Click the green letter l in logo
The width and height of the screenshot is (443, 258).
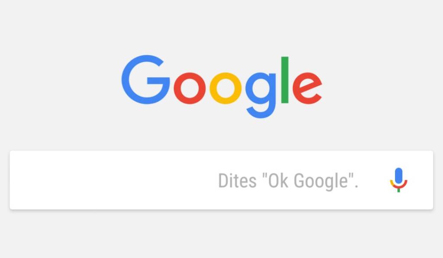(285, 80)
